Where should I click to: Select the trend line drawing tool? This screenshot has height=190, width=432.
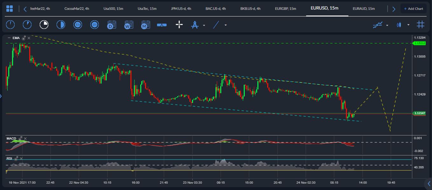click(216, 25)
